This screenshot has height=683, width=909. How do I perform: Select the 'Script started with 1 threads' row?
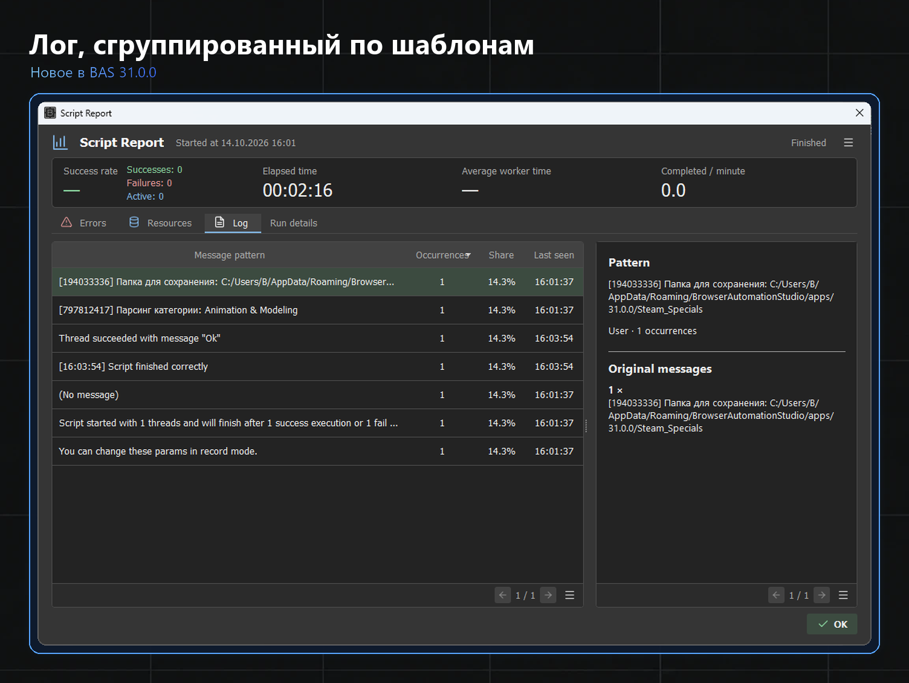318,423
